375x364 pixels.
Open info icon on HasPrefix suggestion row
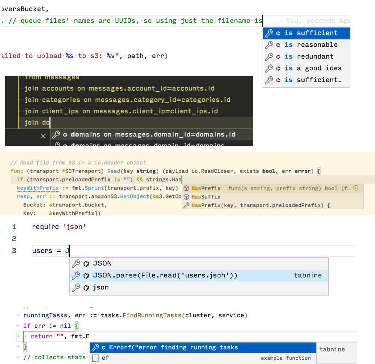(x=356, y=188)
